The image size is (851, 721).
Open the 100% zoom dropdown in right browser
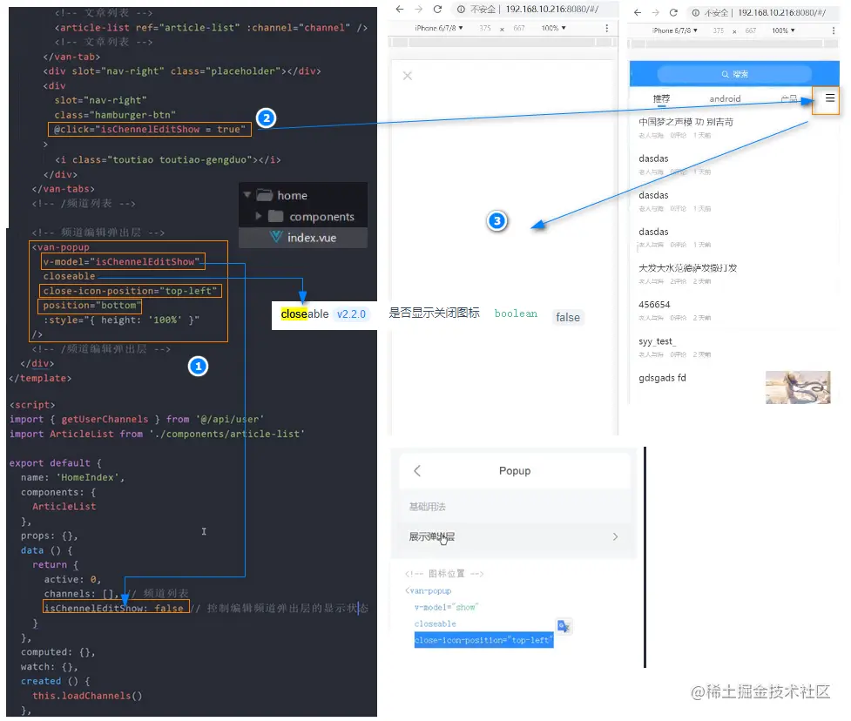(x=783, y=31)
